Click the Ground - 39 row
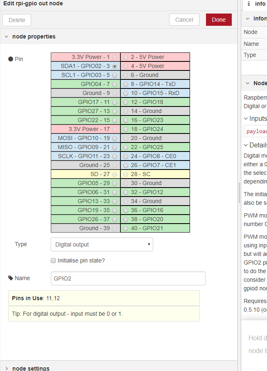This screenshot has width=267, height=371. [x=86, y=228]
